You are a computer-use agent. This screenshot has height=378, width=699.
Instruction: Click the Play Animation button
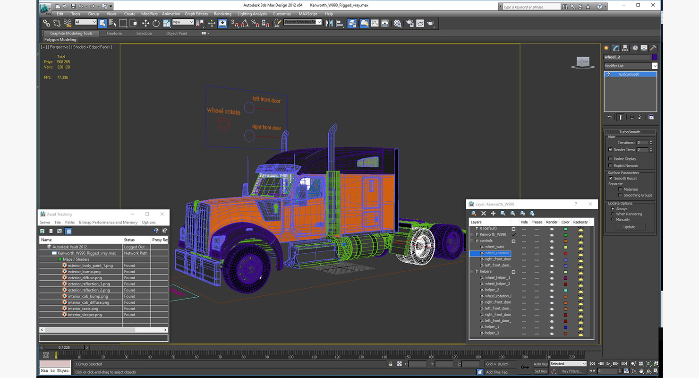(608, 364)
